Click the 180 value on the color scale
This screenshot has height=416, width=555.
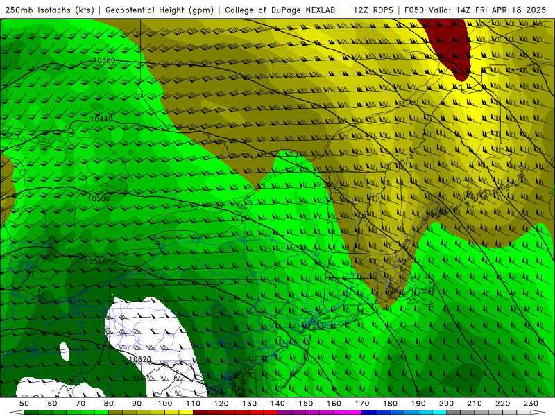[x=390, y=404]
